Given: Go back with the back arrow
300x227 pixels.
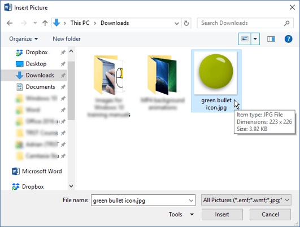Looking at the screenshot, I should pos(10,23).
